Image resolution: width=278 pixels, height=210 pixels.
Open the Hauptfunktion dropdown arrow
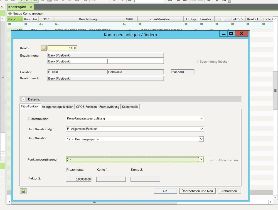click(201, 139)
